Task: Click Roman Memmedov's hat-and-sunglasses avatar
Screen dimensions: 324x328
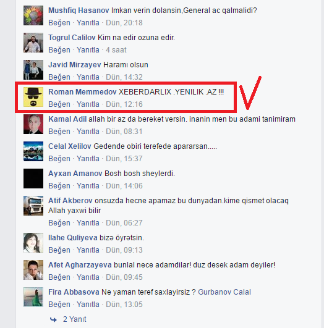Action: (x=33, y=97)
